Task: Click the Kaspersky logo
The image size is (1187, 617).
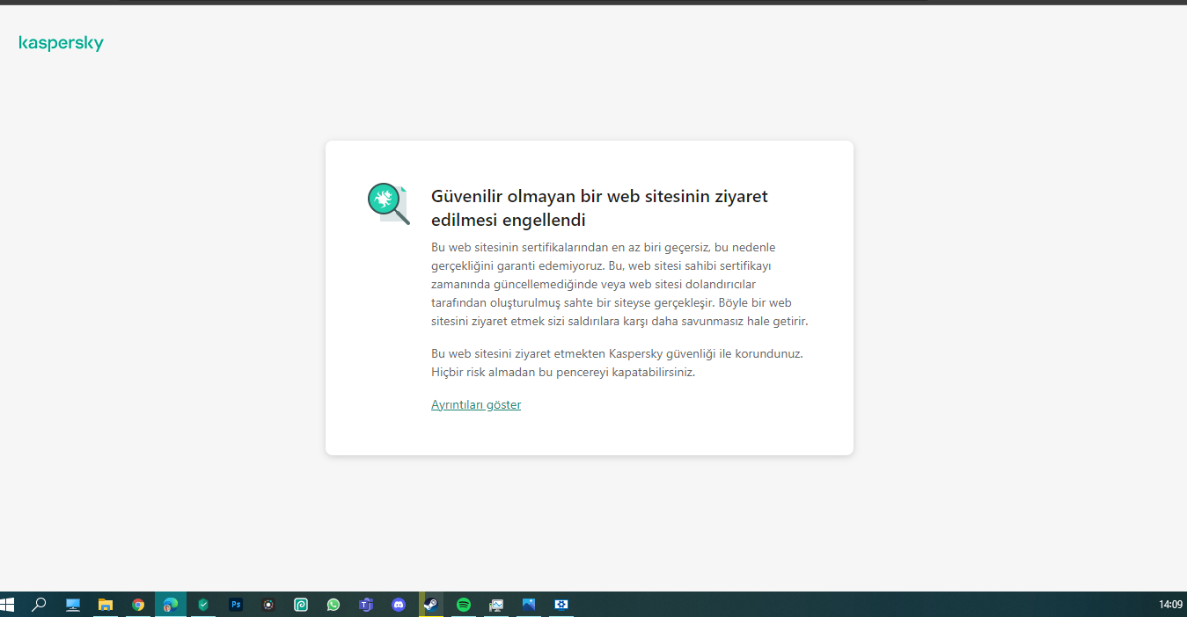Action: coord(62,43)
